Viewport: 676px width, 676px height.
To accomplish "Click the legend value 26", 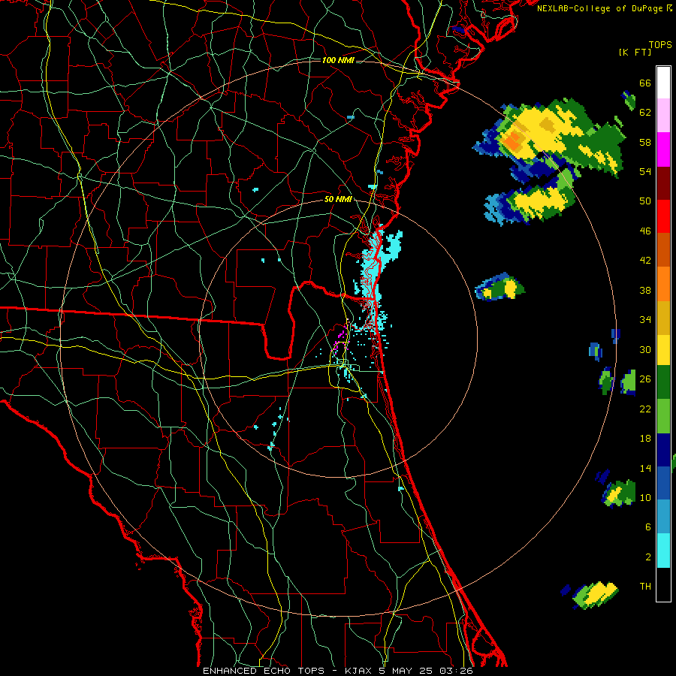I will point(645,379).
